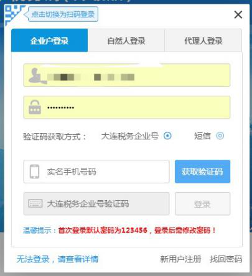Focus the password input field
The image size is (252, 276).
click(x=127, y=108)
